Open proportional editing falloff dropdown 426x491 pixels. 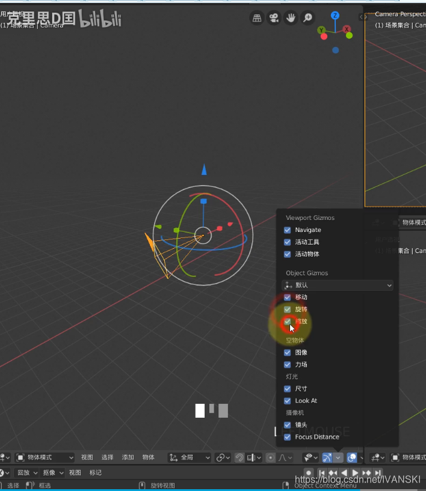click(x=285, y=457)
